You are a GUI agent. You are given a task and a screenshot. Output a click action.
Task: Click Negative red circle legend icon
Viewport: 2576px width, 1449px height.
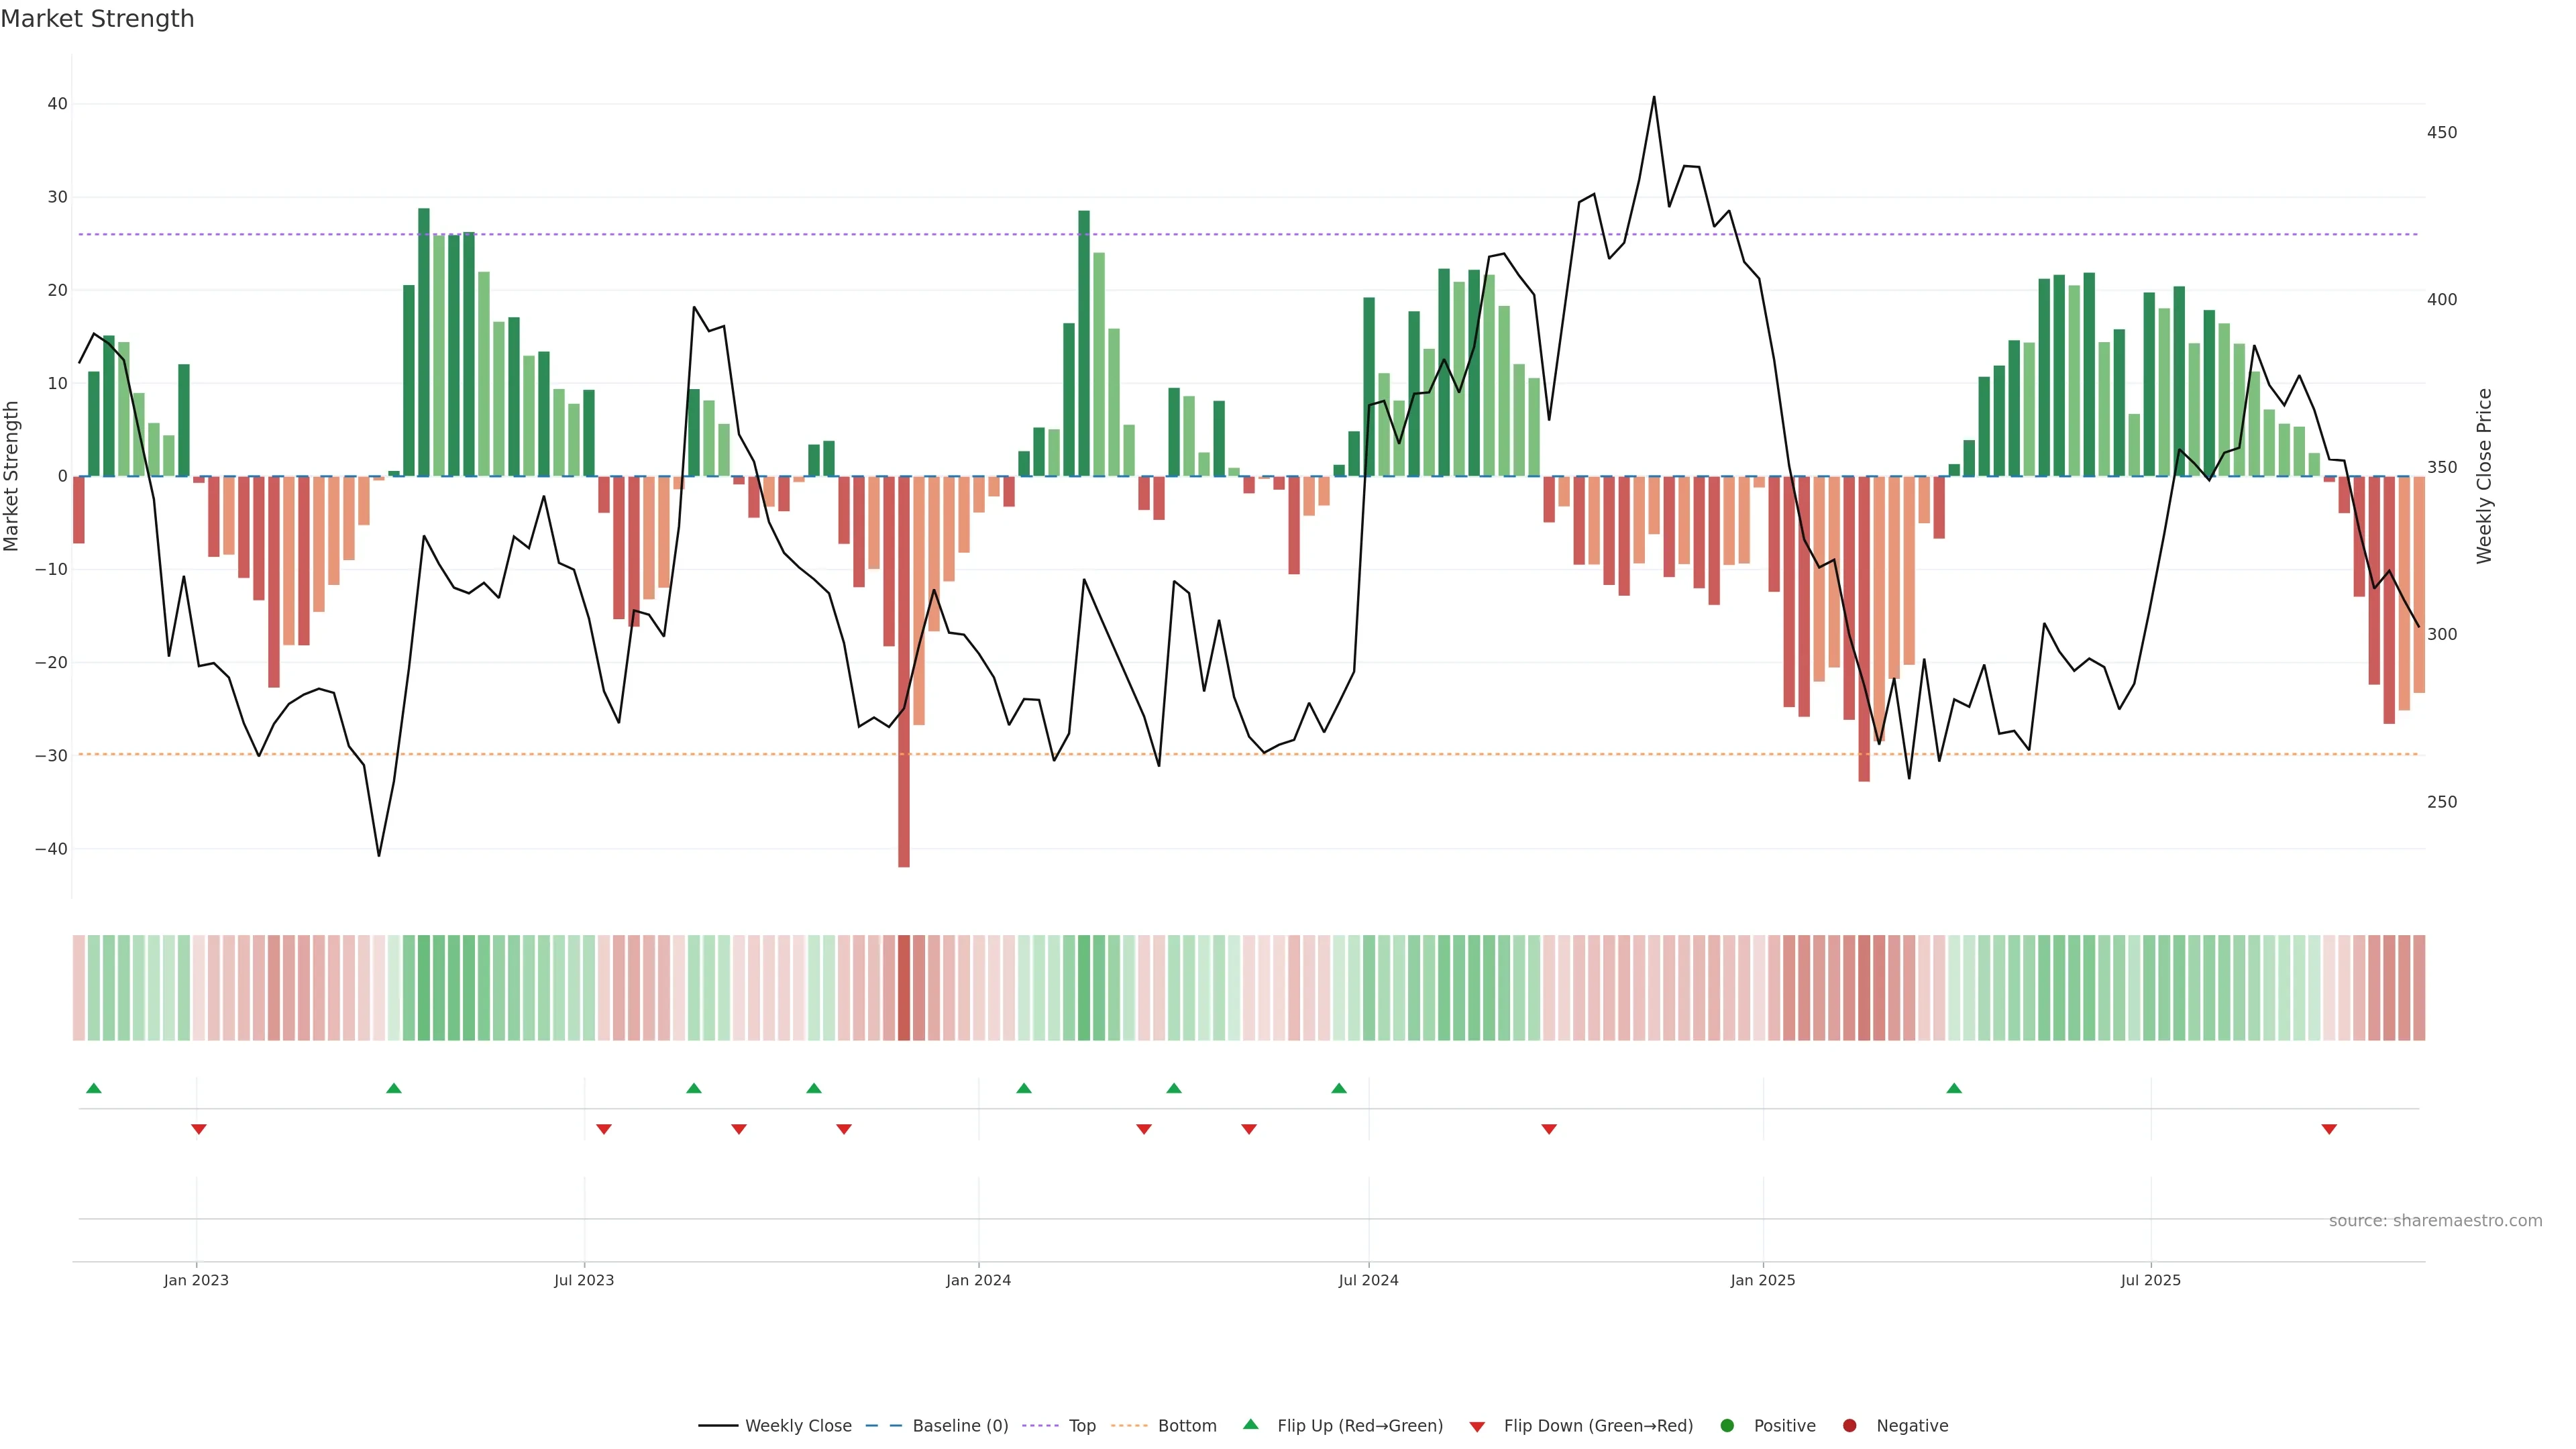1849,1425
